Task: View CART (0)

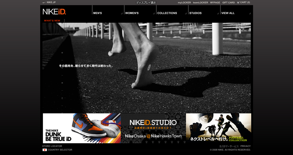Action: 245,3
